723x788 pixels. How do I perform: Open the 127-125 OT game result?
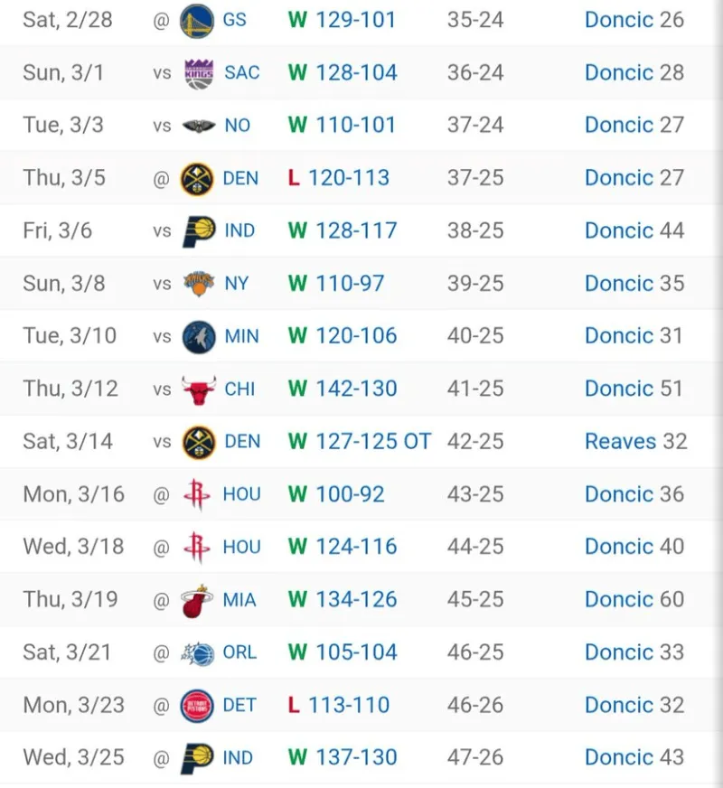click(372, 442)
